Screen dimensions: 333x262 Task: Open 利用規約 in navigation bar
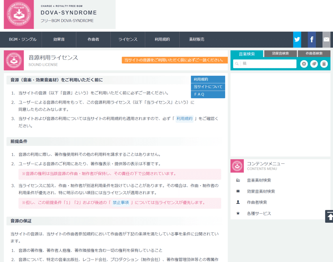click(x=162, y=39)
